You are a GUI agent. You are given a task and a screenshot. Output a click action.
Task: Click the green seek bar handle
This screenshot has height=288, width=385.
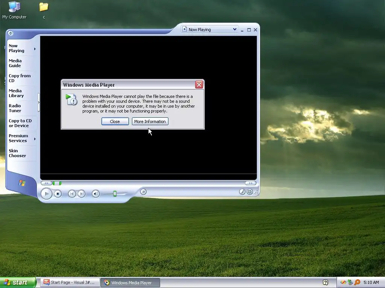point(57,183)
